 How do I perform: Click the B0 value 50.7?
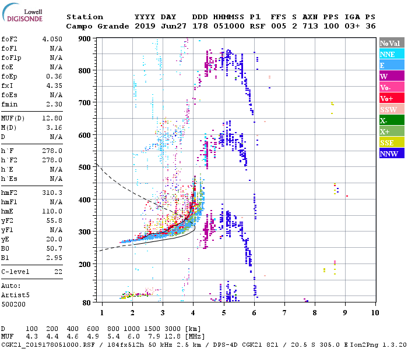[54, 248]
